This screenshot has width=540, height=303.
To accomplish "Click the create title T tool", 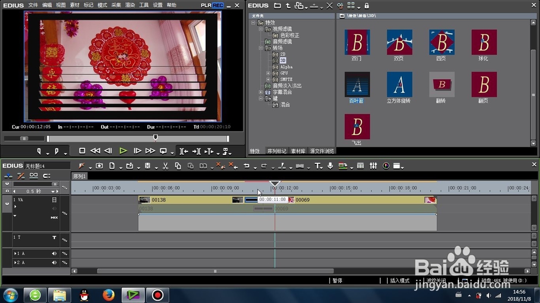I will tap(318, 166).
